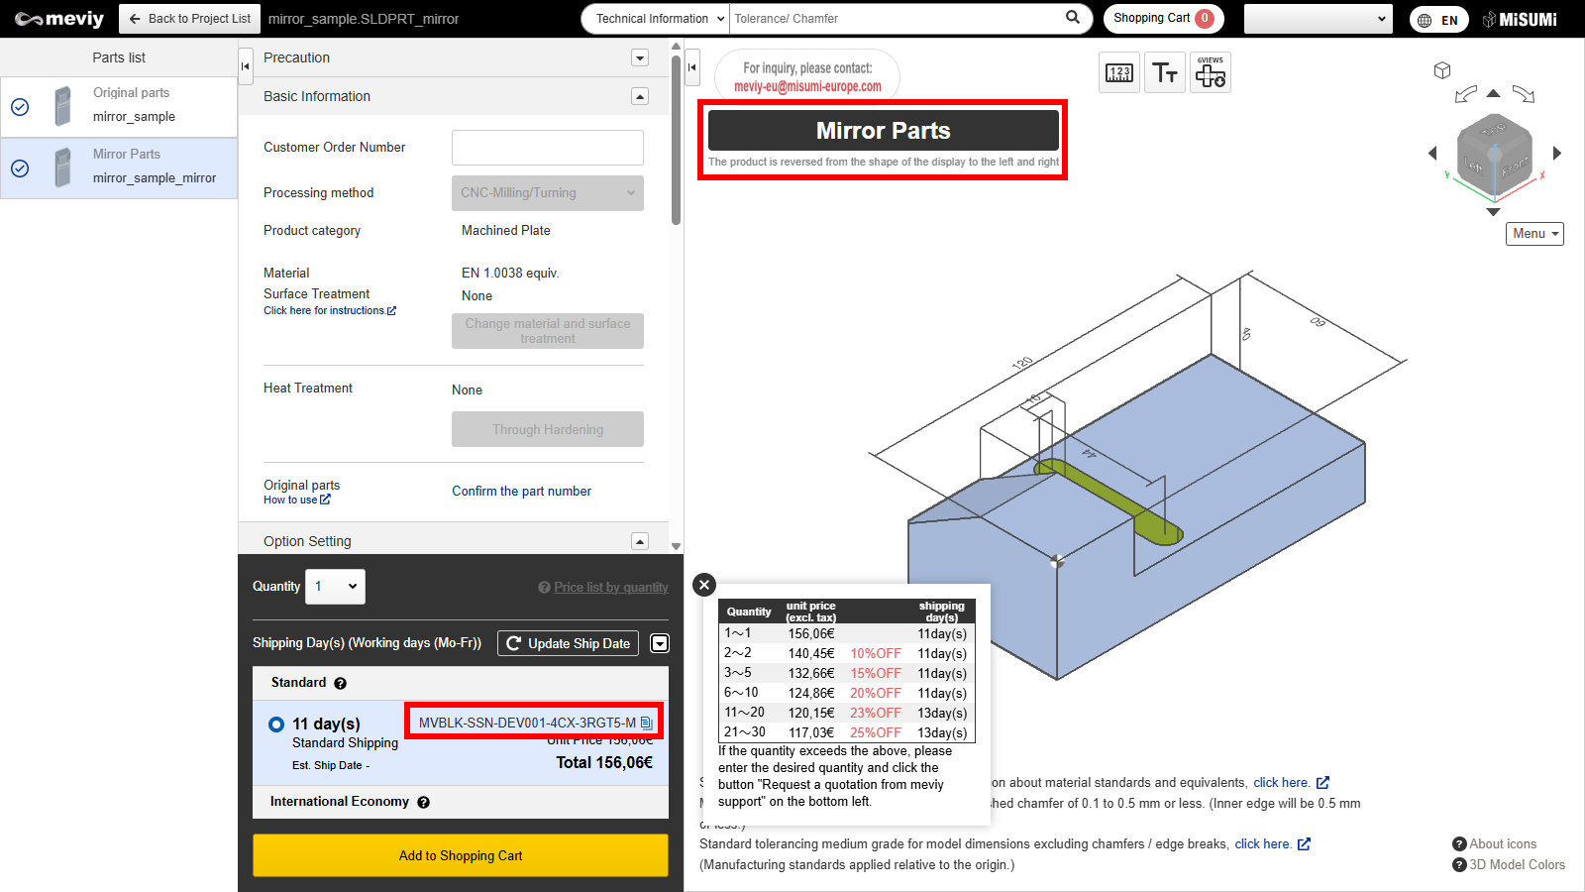Click the text size icon in viewer toolbar

[x=1165, y=72]
